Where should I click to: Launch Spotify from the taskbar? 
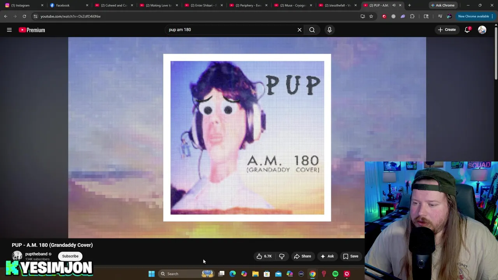click(335, 274)
